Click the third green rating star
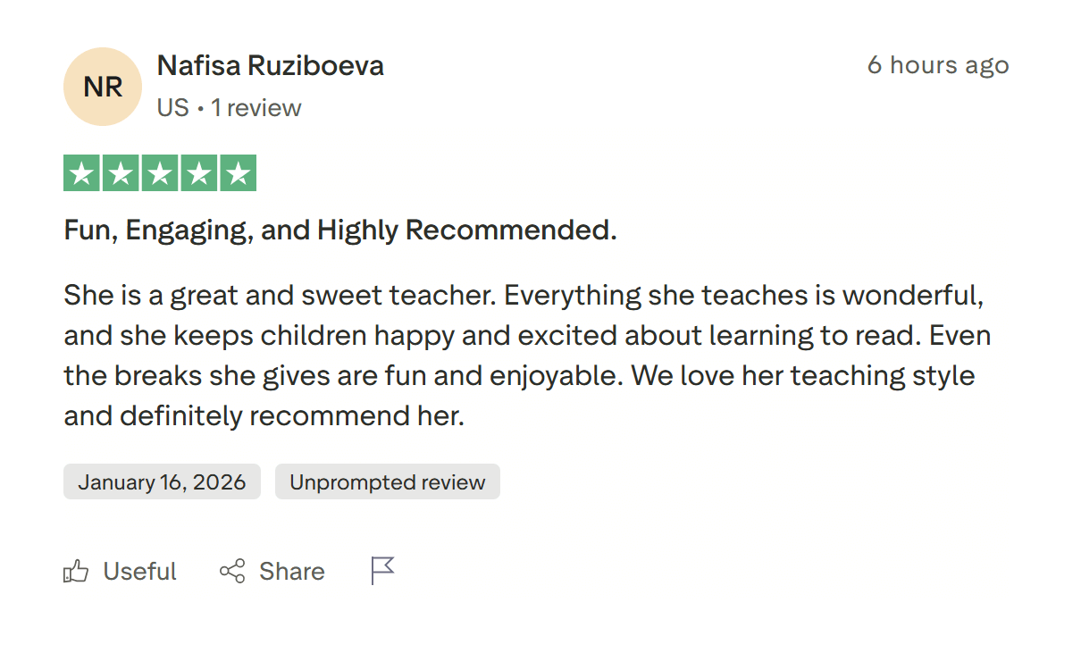 160,173
